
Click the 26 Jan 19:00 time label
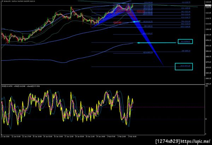[x=58, y=137]
